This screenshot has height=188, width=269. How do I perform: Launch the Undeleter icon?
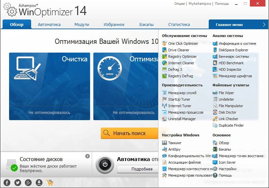[215, 99]
